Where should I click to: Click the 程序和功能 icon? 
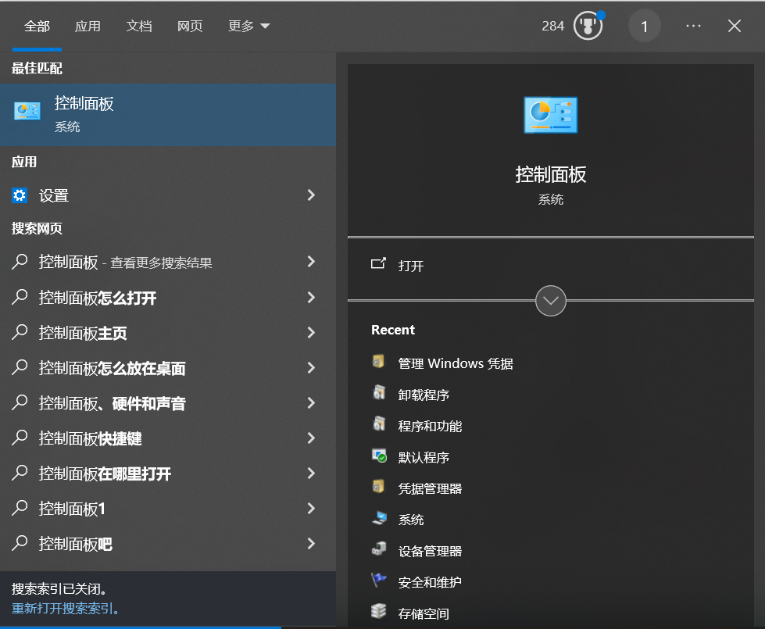pos(379,424)
